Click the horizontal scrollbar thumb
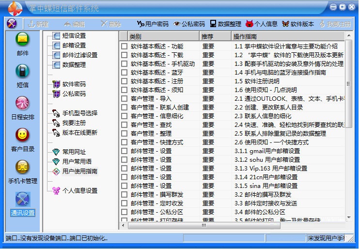This screenshot has width=359, height=249. pos(204,225)
